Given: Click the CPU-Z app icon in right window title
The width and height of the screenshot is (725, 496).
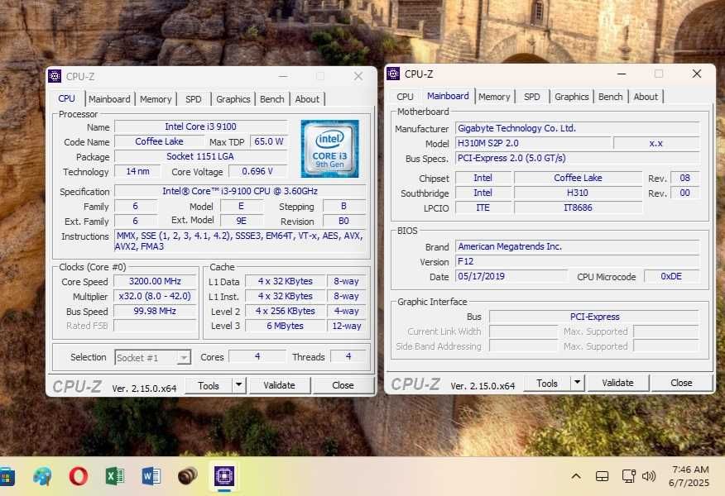Looking at the screenshot, I should 393,74.
